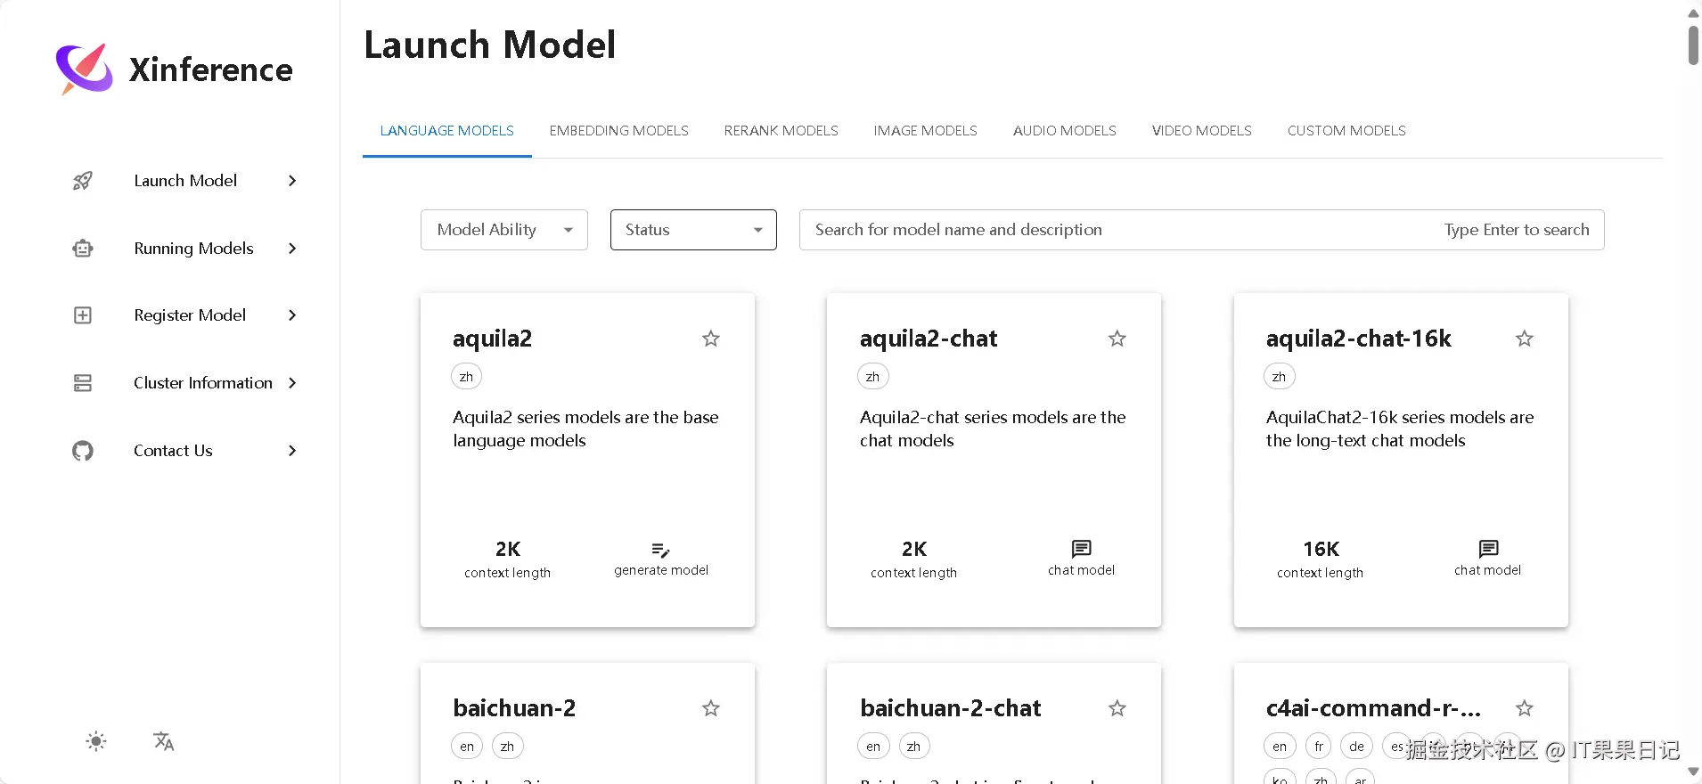Click the Contact Us GitHub icon
1702x784 pixels.
coord(83,451)
